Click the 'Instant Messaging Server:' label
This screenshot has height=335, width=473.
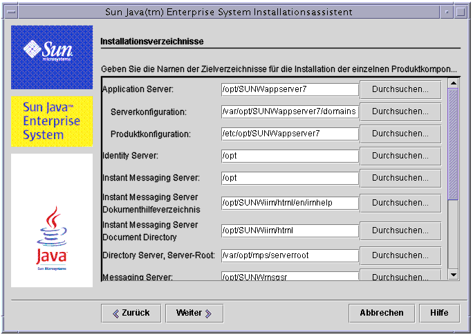pos(151,178)
